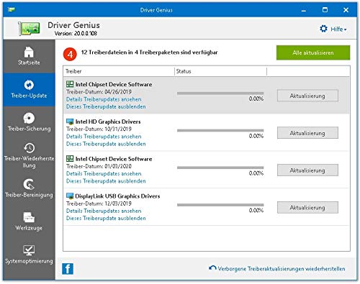Restore hidden driver updates link
This screenshot has height=284, width=360.
tap(282, 269)
